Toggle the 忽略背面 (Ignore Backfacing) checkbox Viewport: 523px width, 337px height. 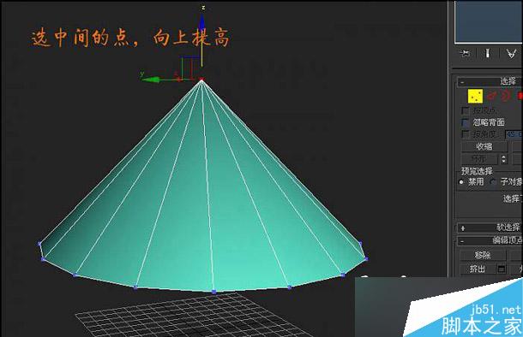(x=466, y=122)
